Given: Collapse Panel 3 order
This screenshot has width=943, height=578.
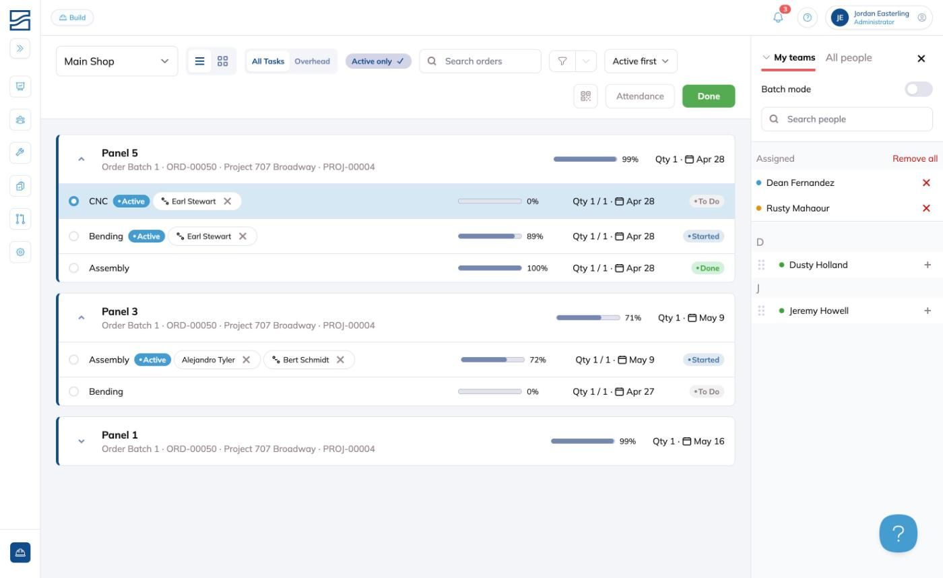Looking at the screenshot, I should point(82,318).
